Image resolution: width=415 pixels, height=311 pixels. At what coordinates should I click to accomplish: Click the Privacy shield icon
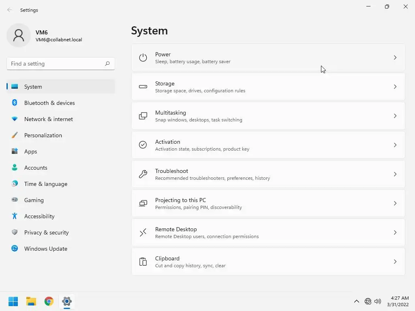coord(15,232)
